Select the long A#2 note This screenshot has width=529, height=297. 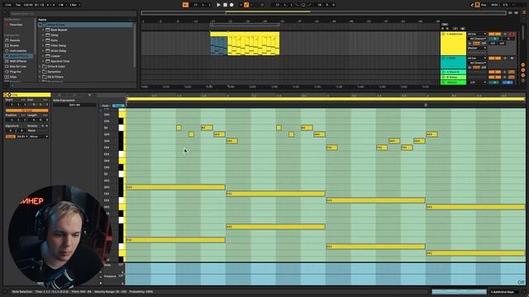[275, 227]
